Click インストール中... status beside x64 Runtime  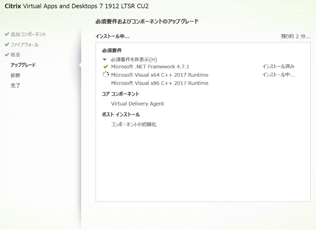[278, 75]
